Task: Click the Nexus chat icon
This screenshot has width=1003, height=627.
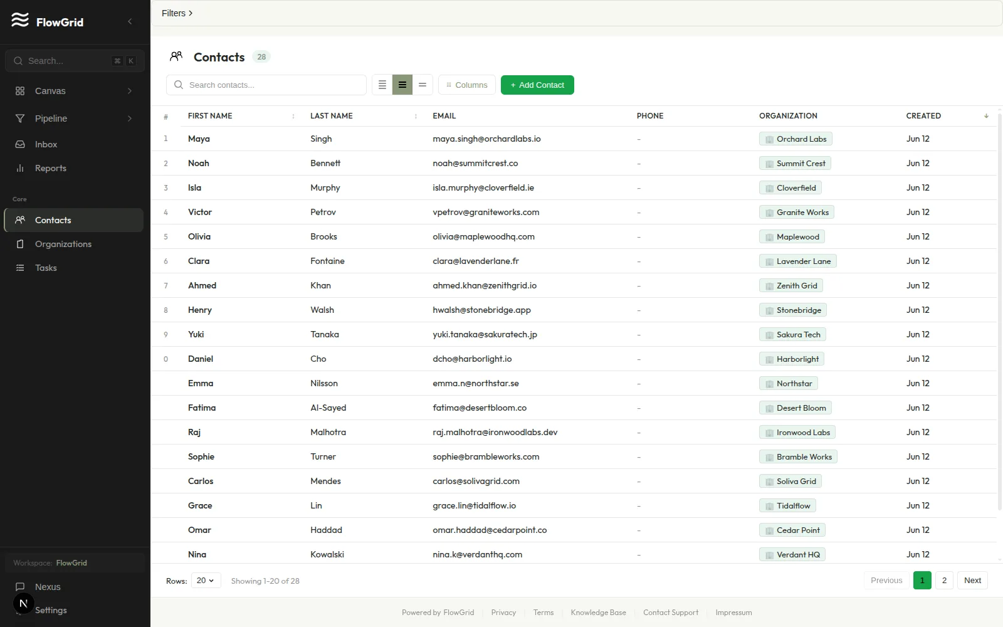Action: 20,587
